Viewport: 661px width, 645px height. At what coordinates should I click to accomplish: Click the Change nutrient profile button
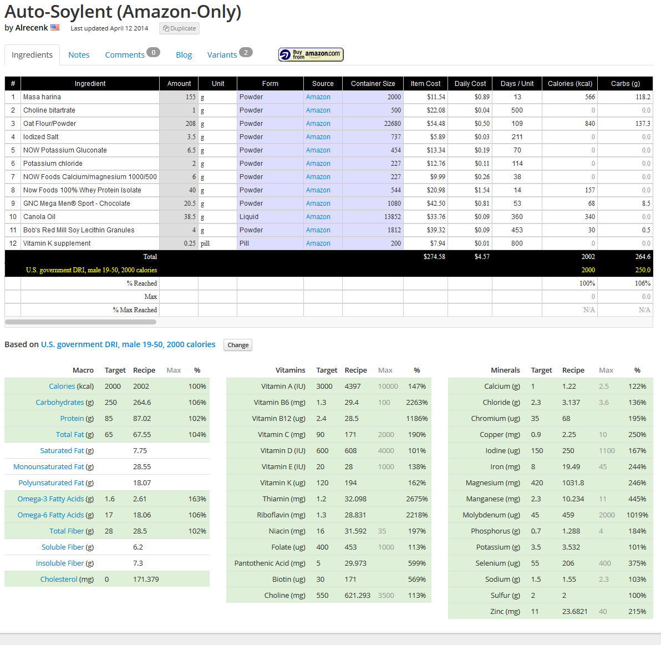[x=238, y=345]
